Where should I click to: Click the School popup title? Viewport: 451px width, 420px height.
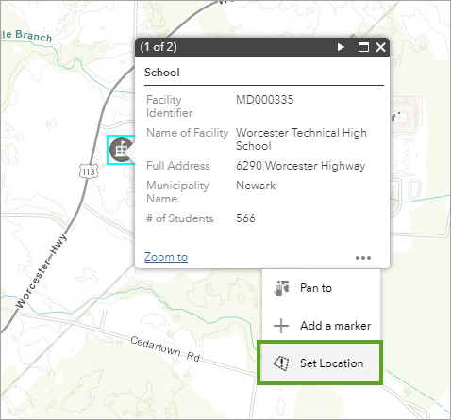(162, 73)
